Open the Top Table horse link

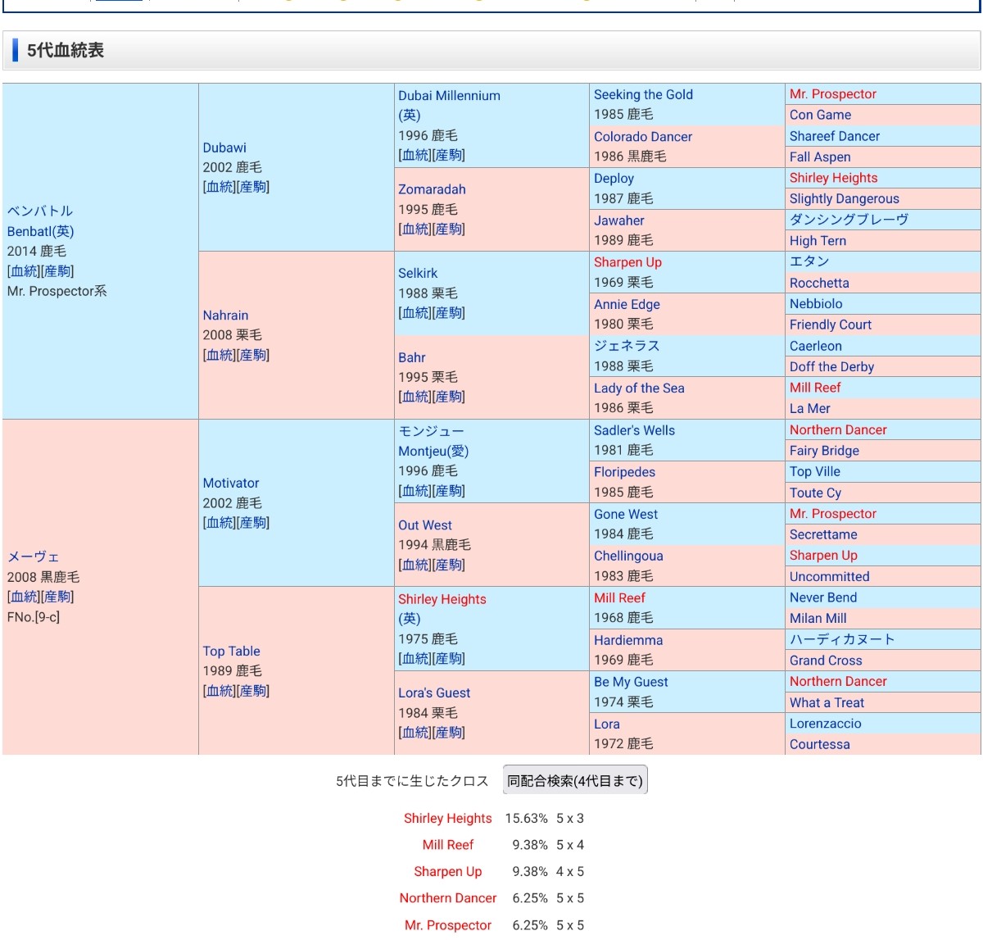click(231, 651)
